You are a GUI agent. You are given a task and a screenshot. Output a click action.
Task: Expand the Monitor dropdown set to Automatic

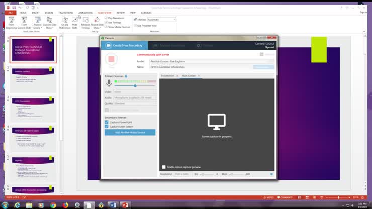point(160,20)
